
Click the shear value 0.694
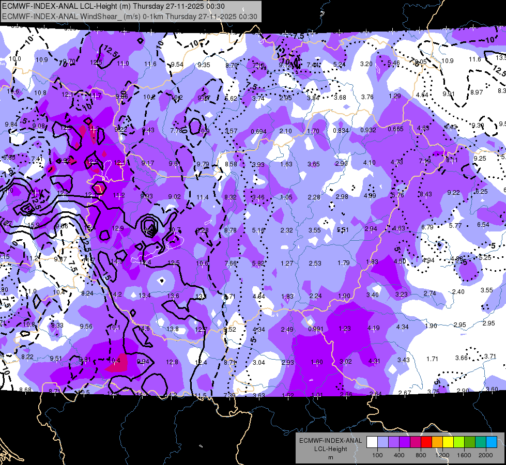click(x=258, y=131)
